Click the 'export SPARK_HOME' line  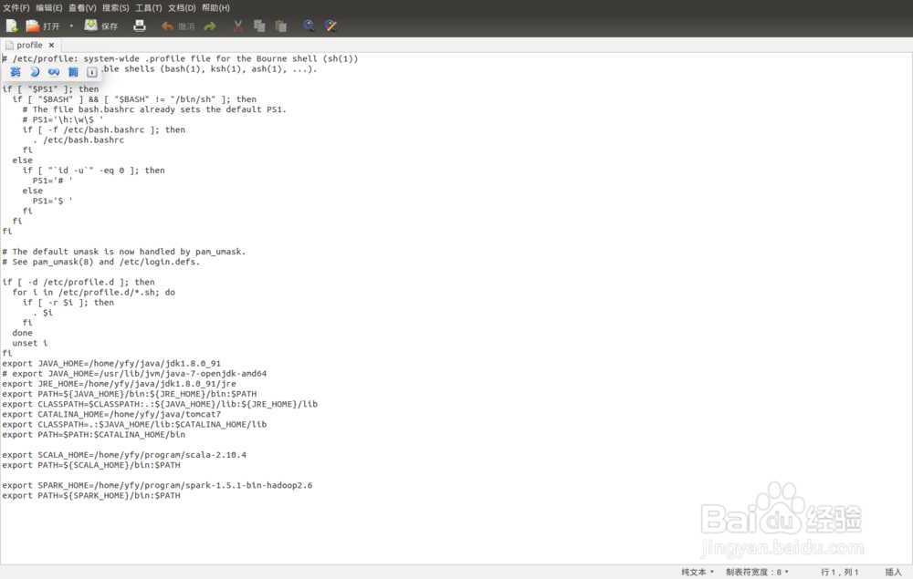point(157,485)
